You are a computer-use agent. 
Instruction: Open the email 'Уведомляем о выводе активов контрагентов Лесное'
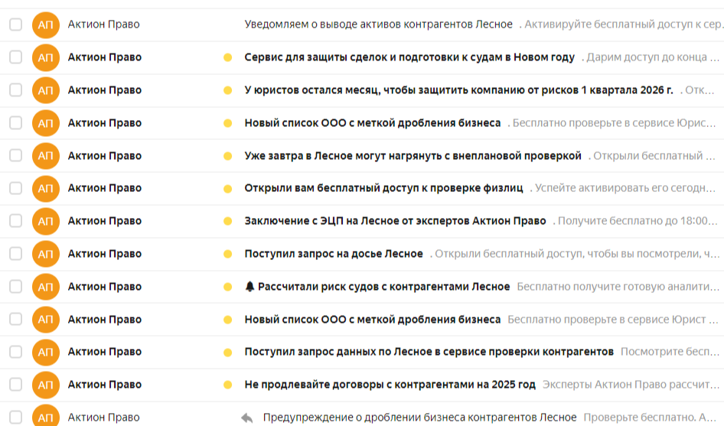(x=378, y=24)
